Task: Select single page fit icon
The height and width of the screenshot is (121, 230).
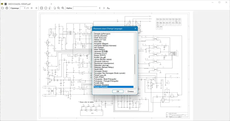Action: coord(46,8)
